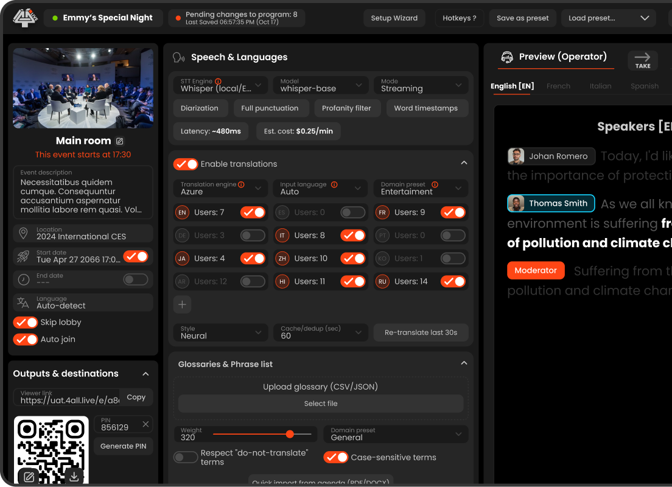Collapse the Outputs & destinations section

pos(145,374)
